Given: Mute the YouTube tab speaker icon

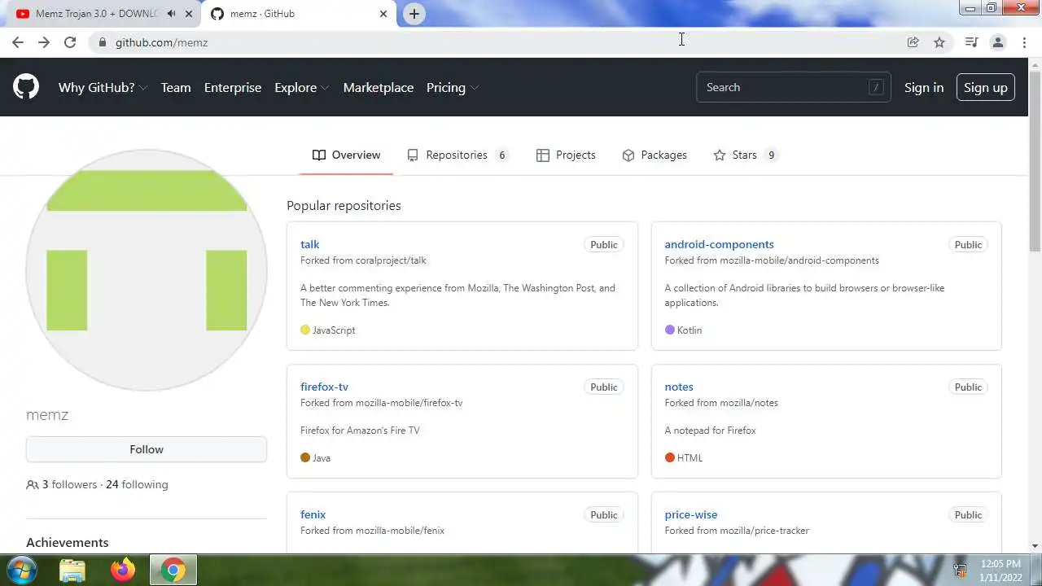Looking at the screenshot, I should (x=172, y=14).
